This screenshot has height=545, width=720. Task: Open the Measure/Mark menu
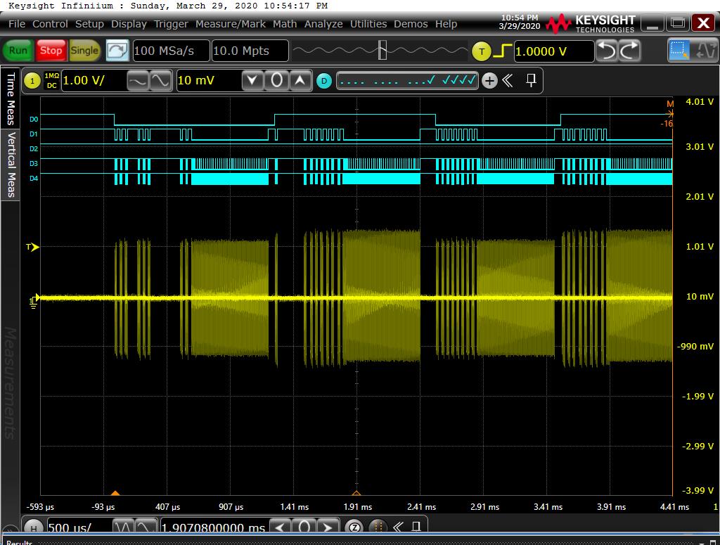tap(231, 24)
